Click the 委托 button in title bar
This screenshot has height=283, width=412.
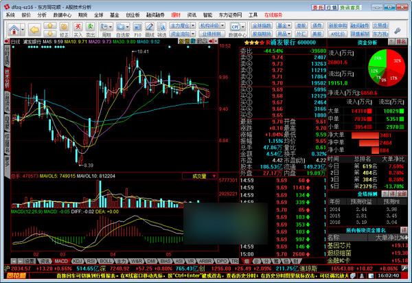318,8
